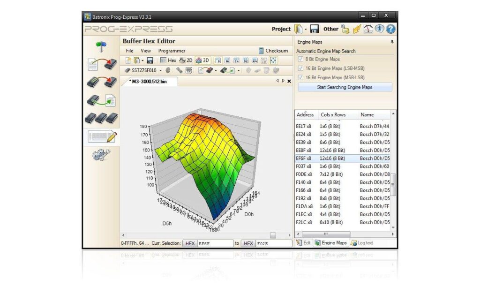This screenshot has width=480, height=294.
Task: Pin the Engine Maps panel
Action: pyautogui.click(x=392, y=42)
